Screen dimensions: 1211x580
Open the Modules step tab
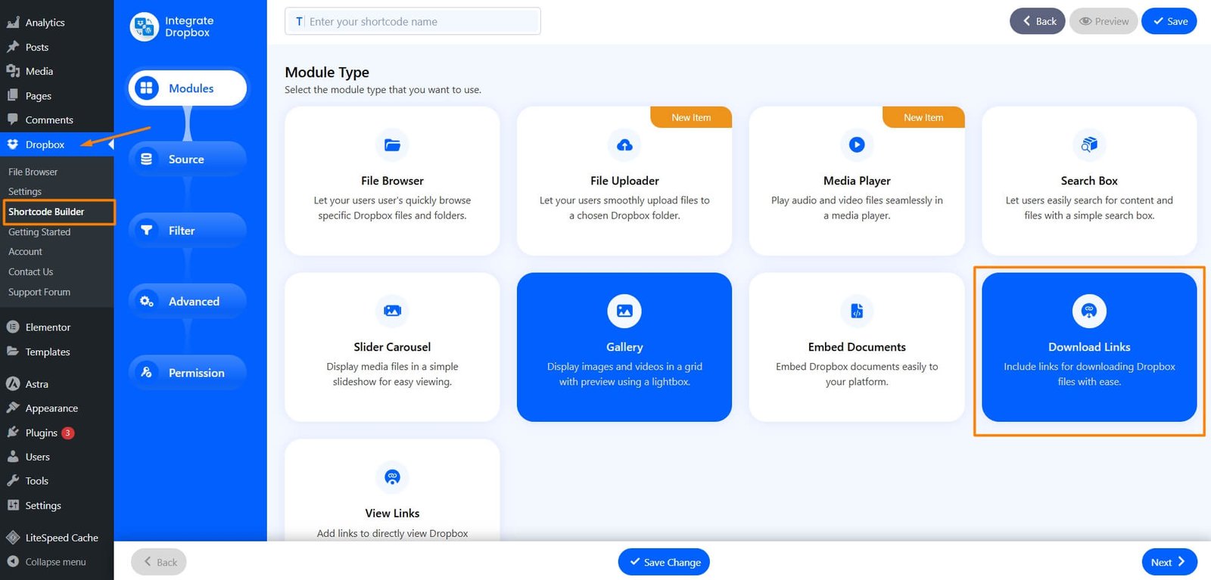pyautogui.click(x=187, y=88)
